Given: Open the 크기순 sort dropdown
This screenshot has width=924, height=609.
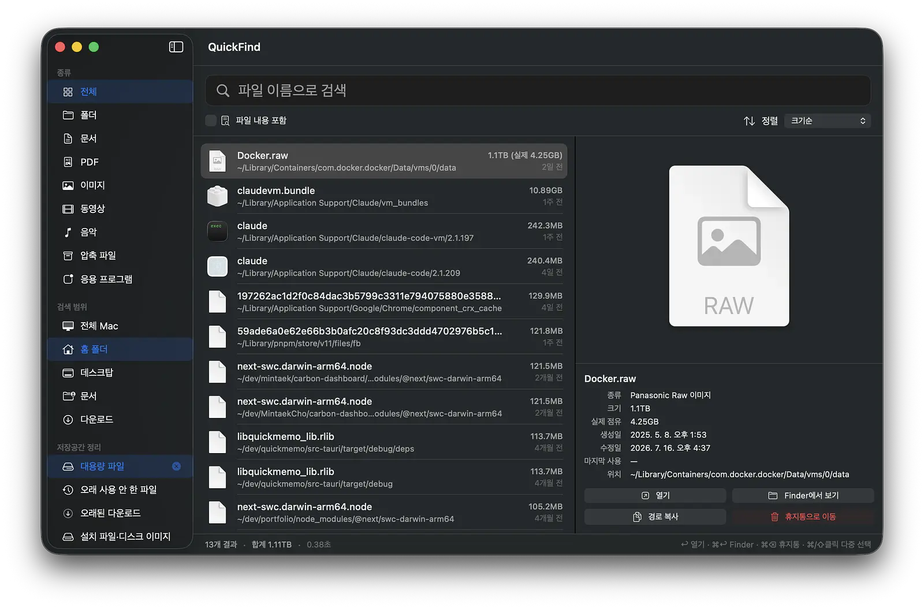Looking at the screenshot, I should (828, 121).
